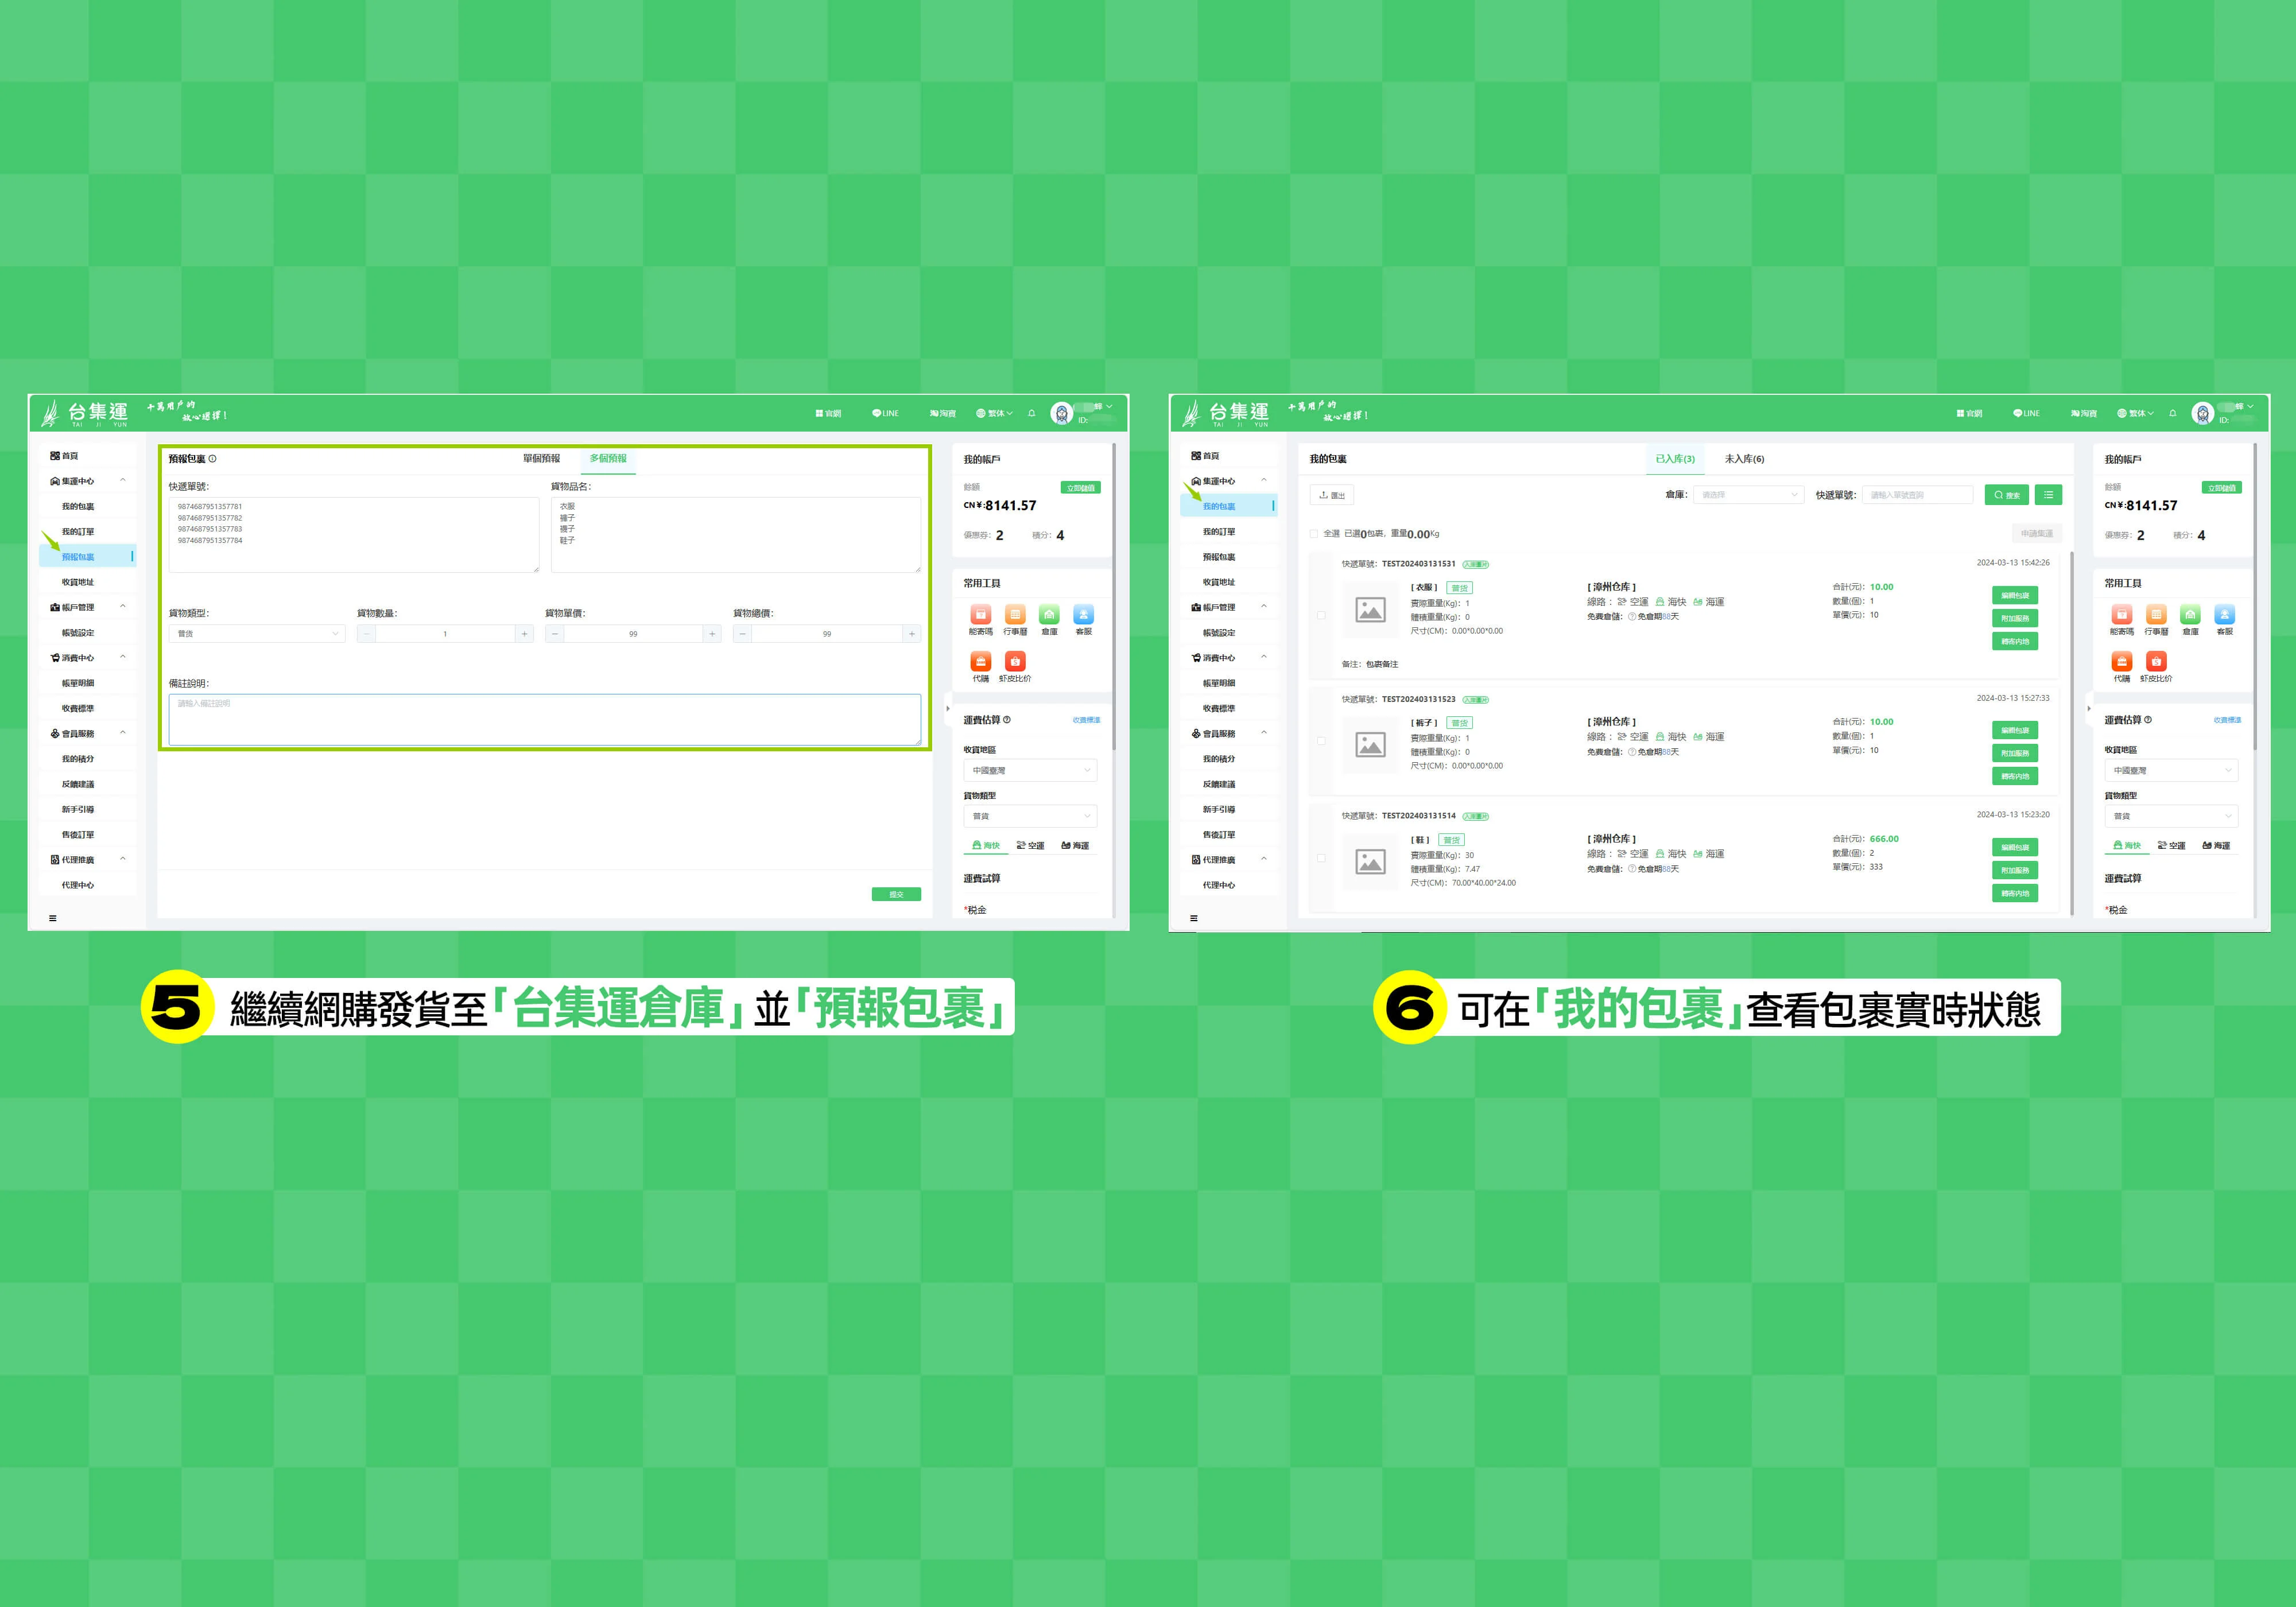Click help icon beside 運費估算 in right screenshot

(2148, 720)
